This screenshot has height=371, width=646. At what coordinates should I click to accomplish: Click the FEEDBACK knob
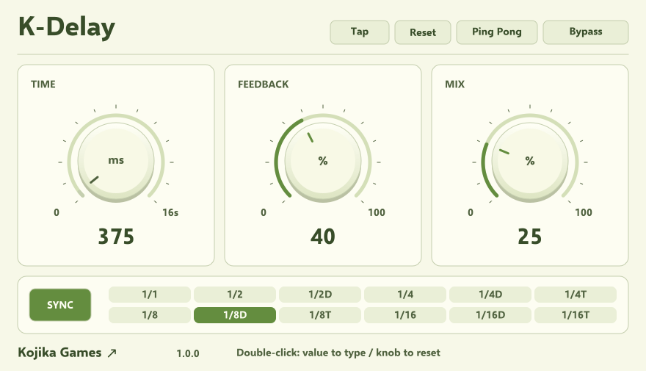point(323,162)
